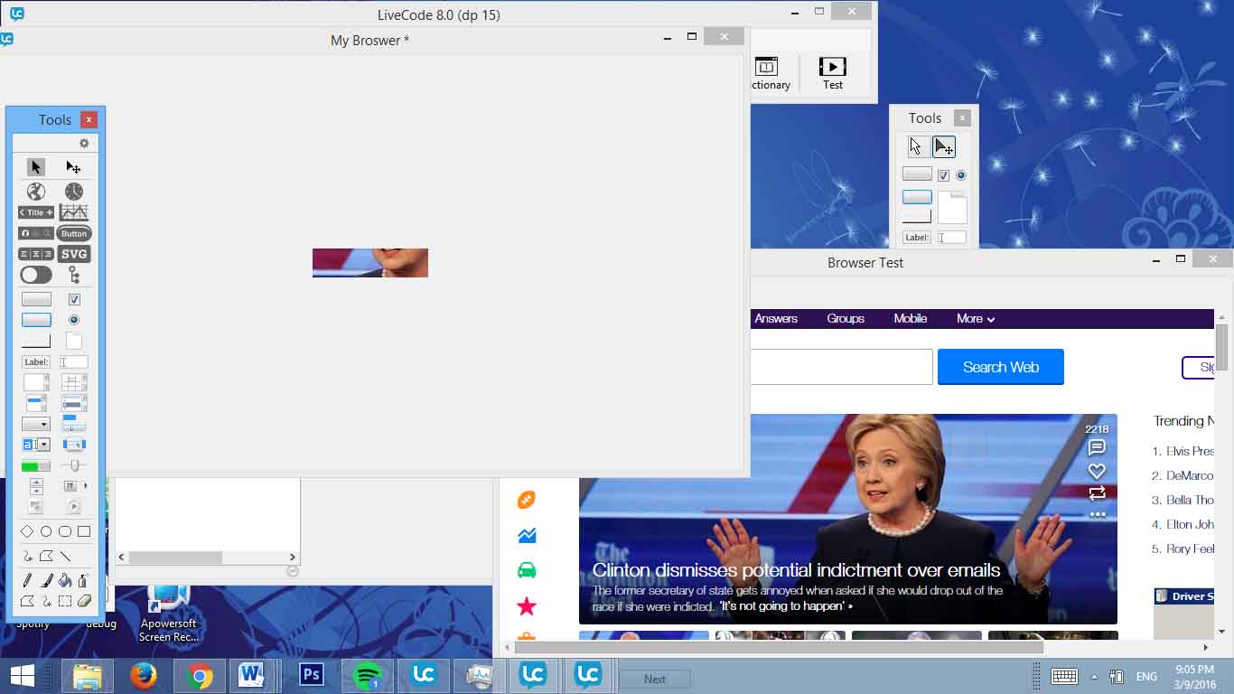Viewport: 1234px width, 694px height.
Task: Like the Clinton story with heart icon
Action: [1097, 471]
